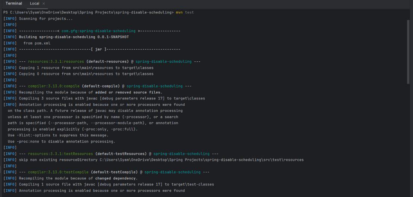Click the 'Compiling 1 source file' line
413x197 pixels.
point(116,184)
